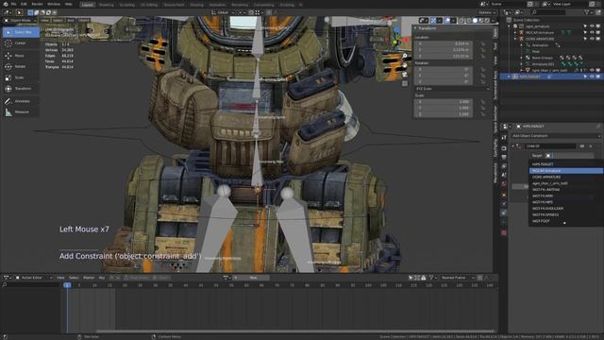Screen dimensions: 604x340
Task: Choose HIPS-TARGET in target dropdown list
Action: [565, 164]
